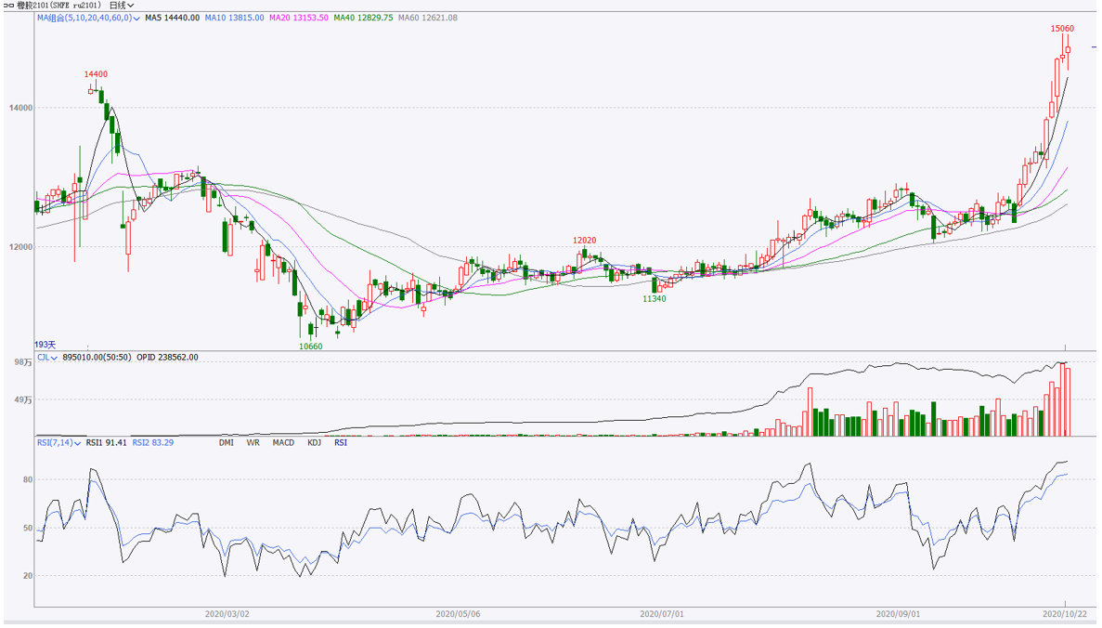
Task: Select the highlighted RSI indicator tab
Action: click(x=341, y=443)
